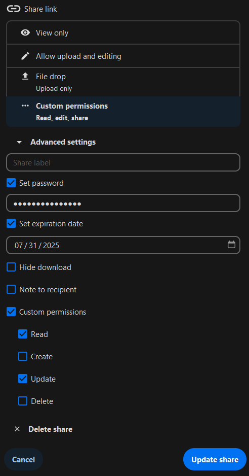Select the Custom permissions option at top
249x476 pixels.
123,112
